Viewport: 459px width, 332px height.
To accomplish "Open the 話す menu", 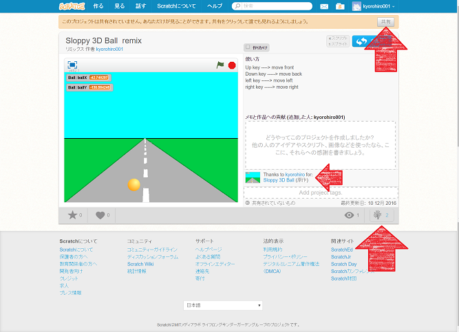I will tap(141, 6).
